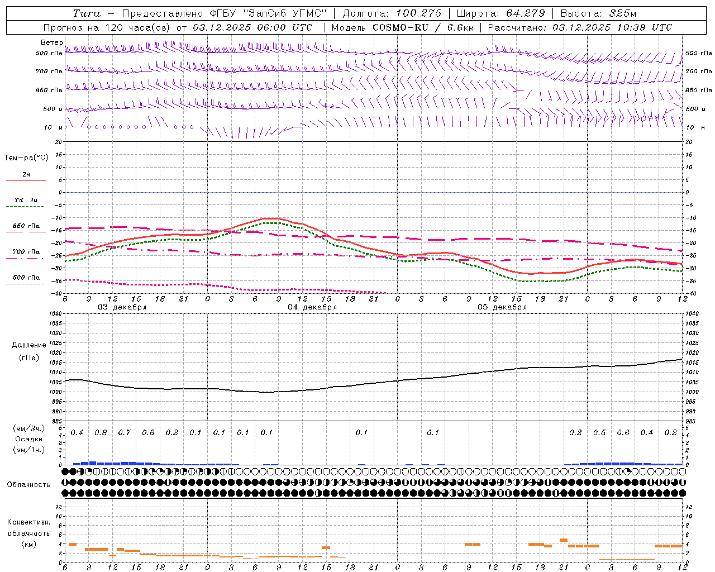Click the "Рассчитано: 03.12.2025 10:39 UTC" timestamp

(580, 27)
